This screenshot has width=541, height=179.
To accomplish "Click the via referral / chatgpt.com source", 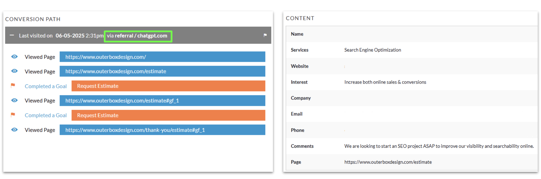I will [138, 36].
